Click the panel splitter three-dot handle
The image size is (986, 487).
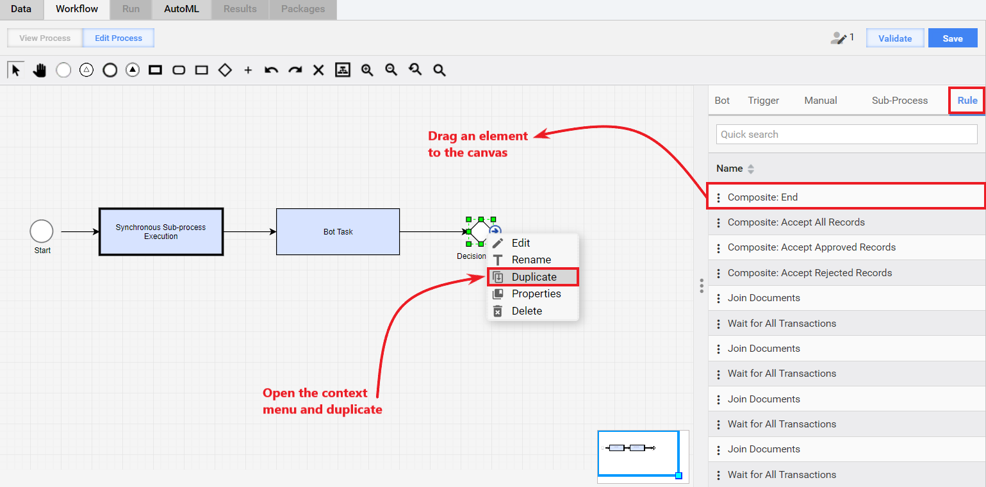(x=702, y=286)
